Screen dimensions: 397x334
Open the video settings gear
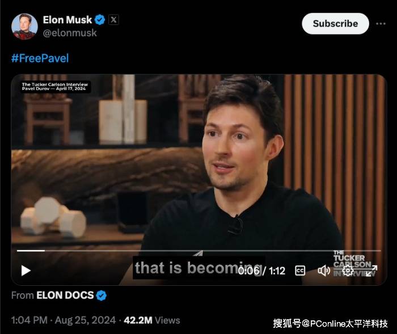pos(348,270)
